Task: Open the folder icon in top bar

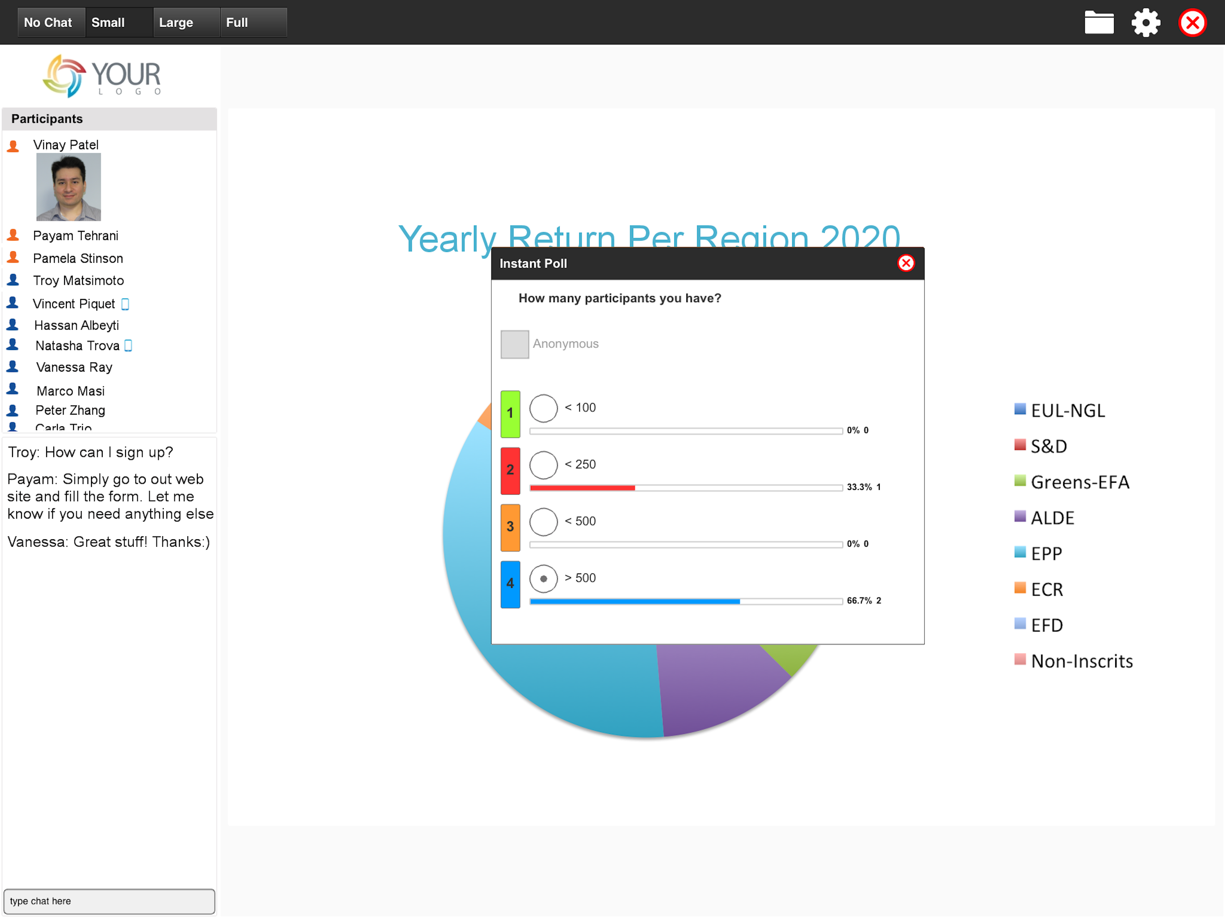Action: pos(1099,23)
